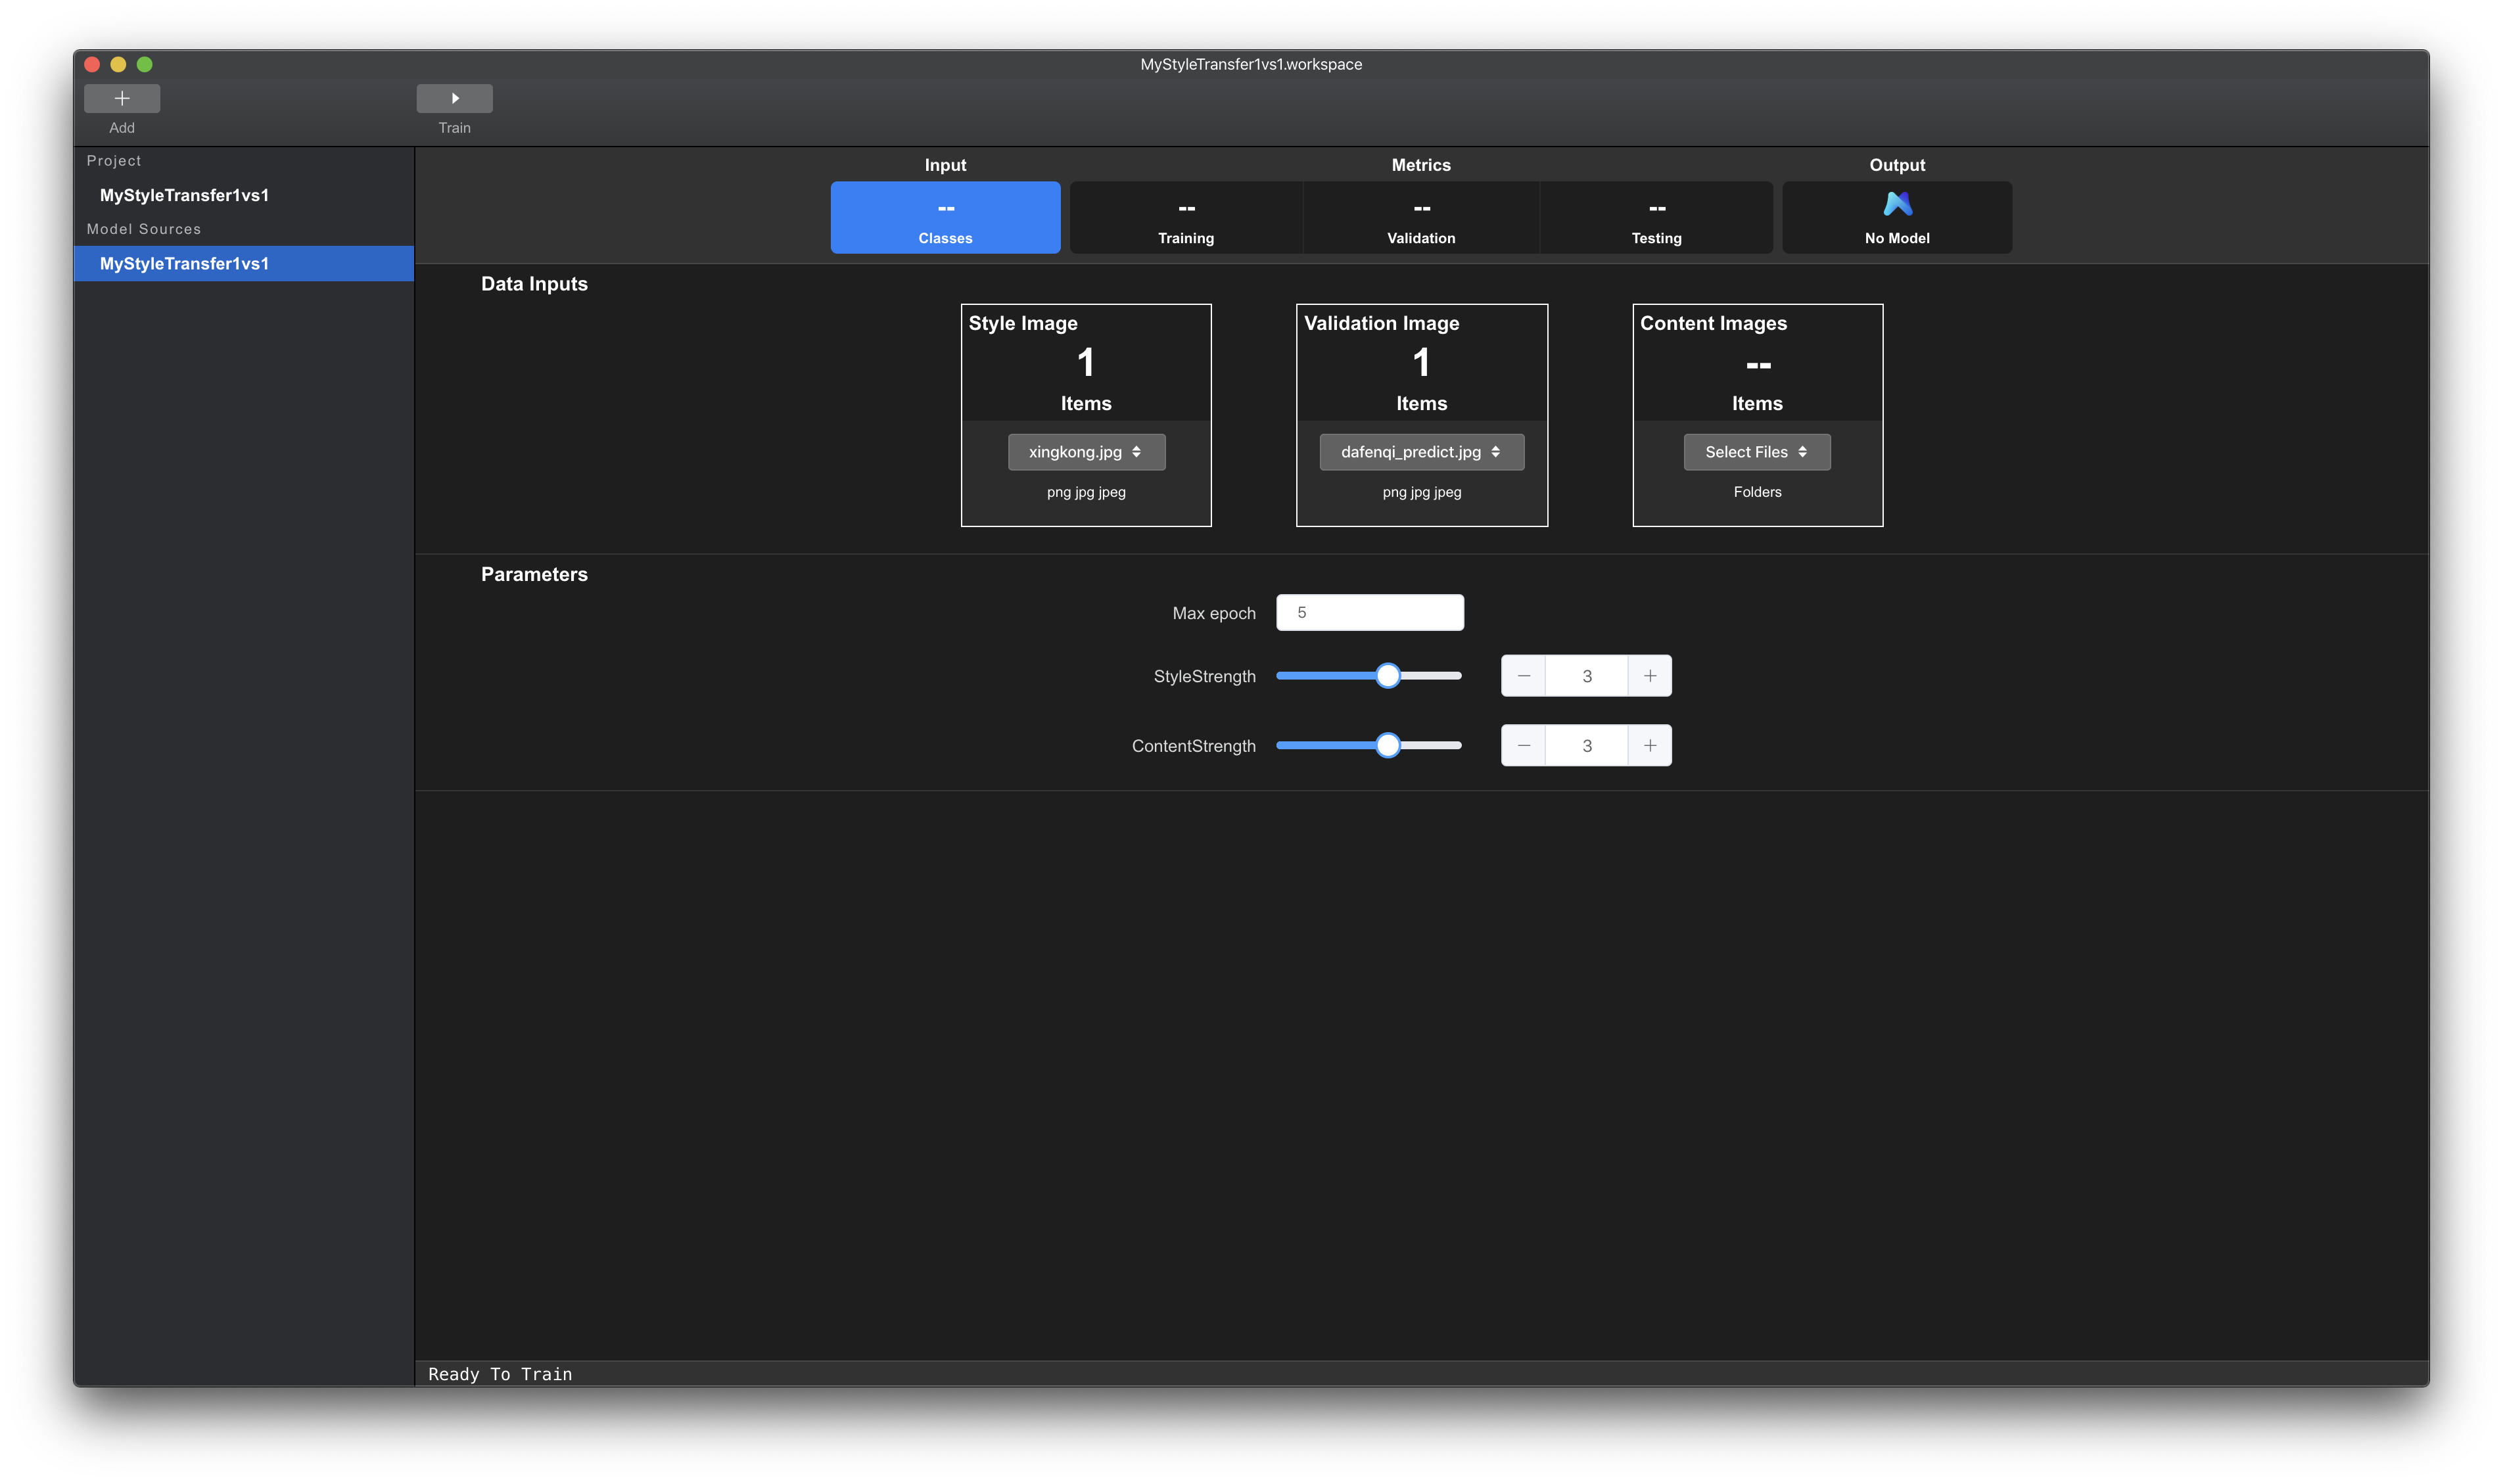Open Select Files dropdown for Content Images

(1757, 452)
